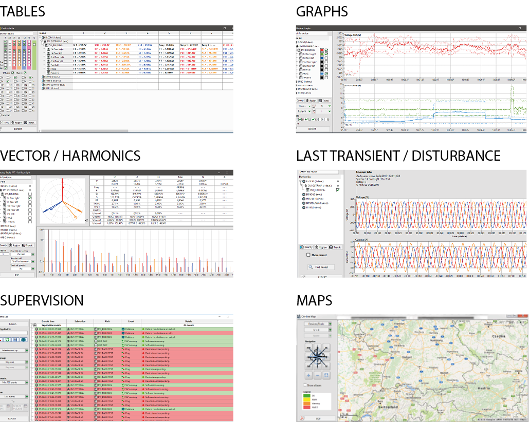Click the DVI_BUILDING device icon in Last Transient tree

(x=307, y=190)
